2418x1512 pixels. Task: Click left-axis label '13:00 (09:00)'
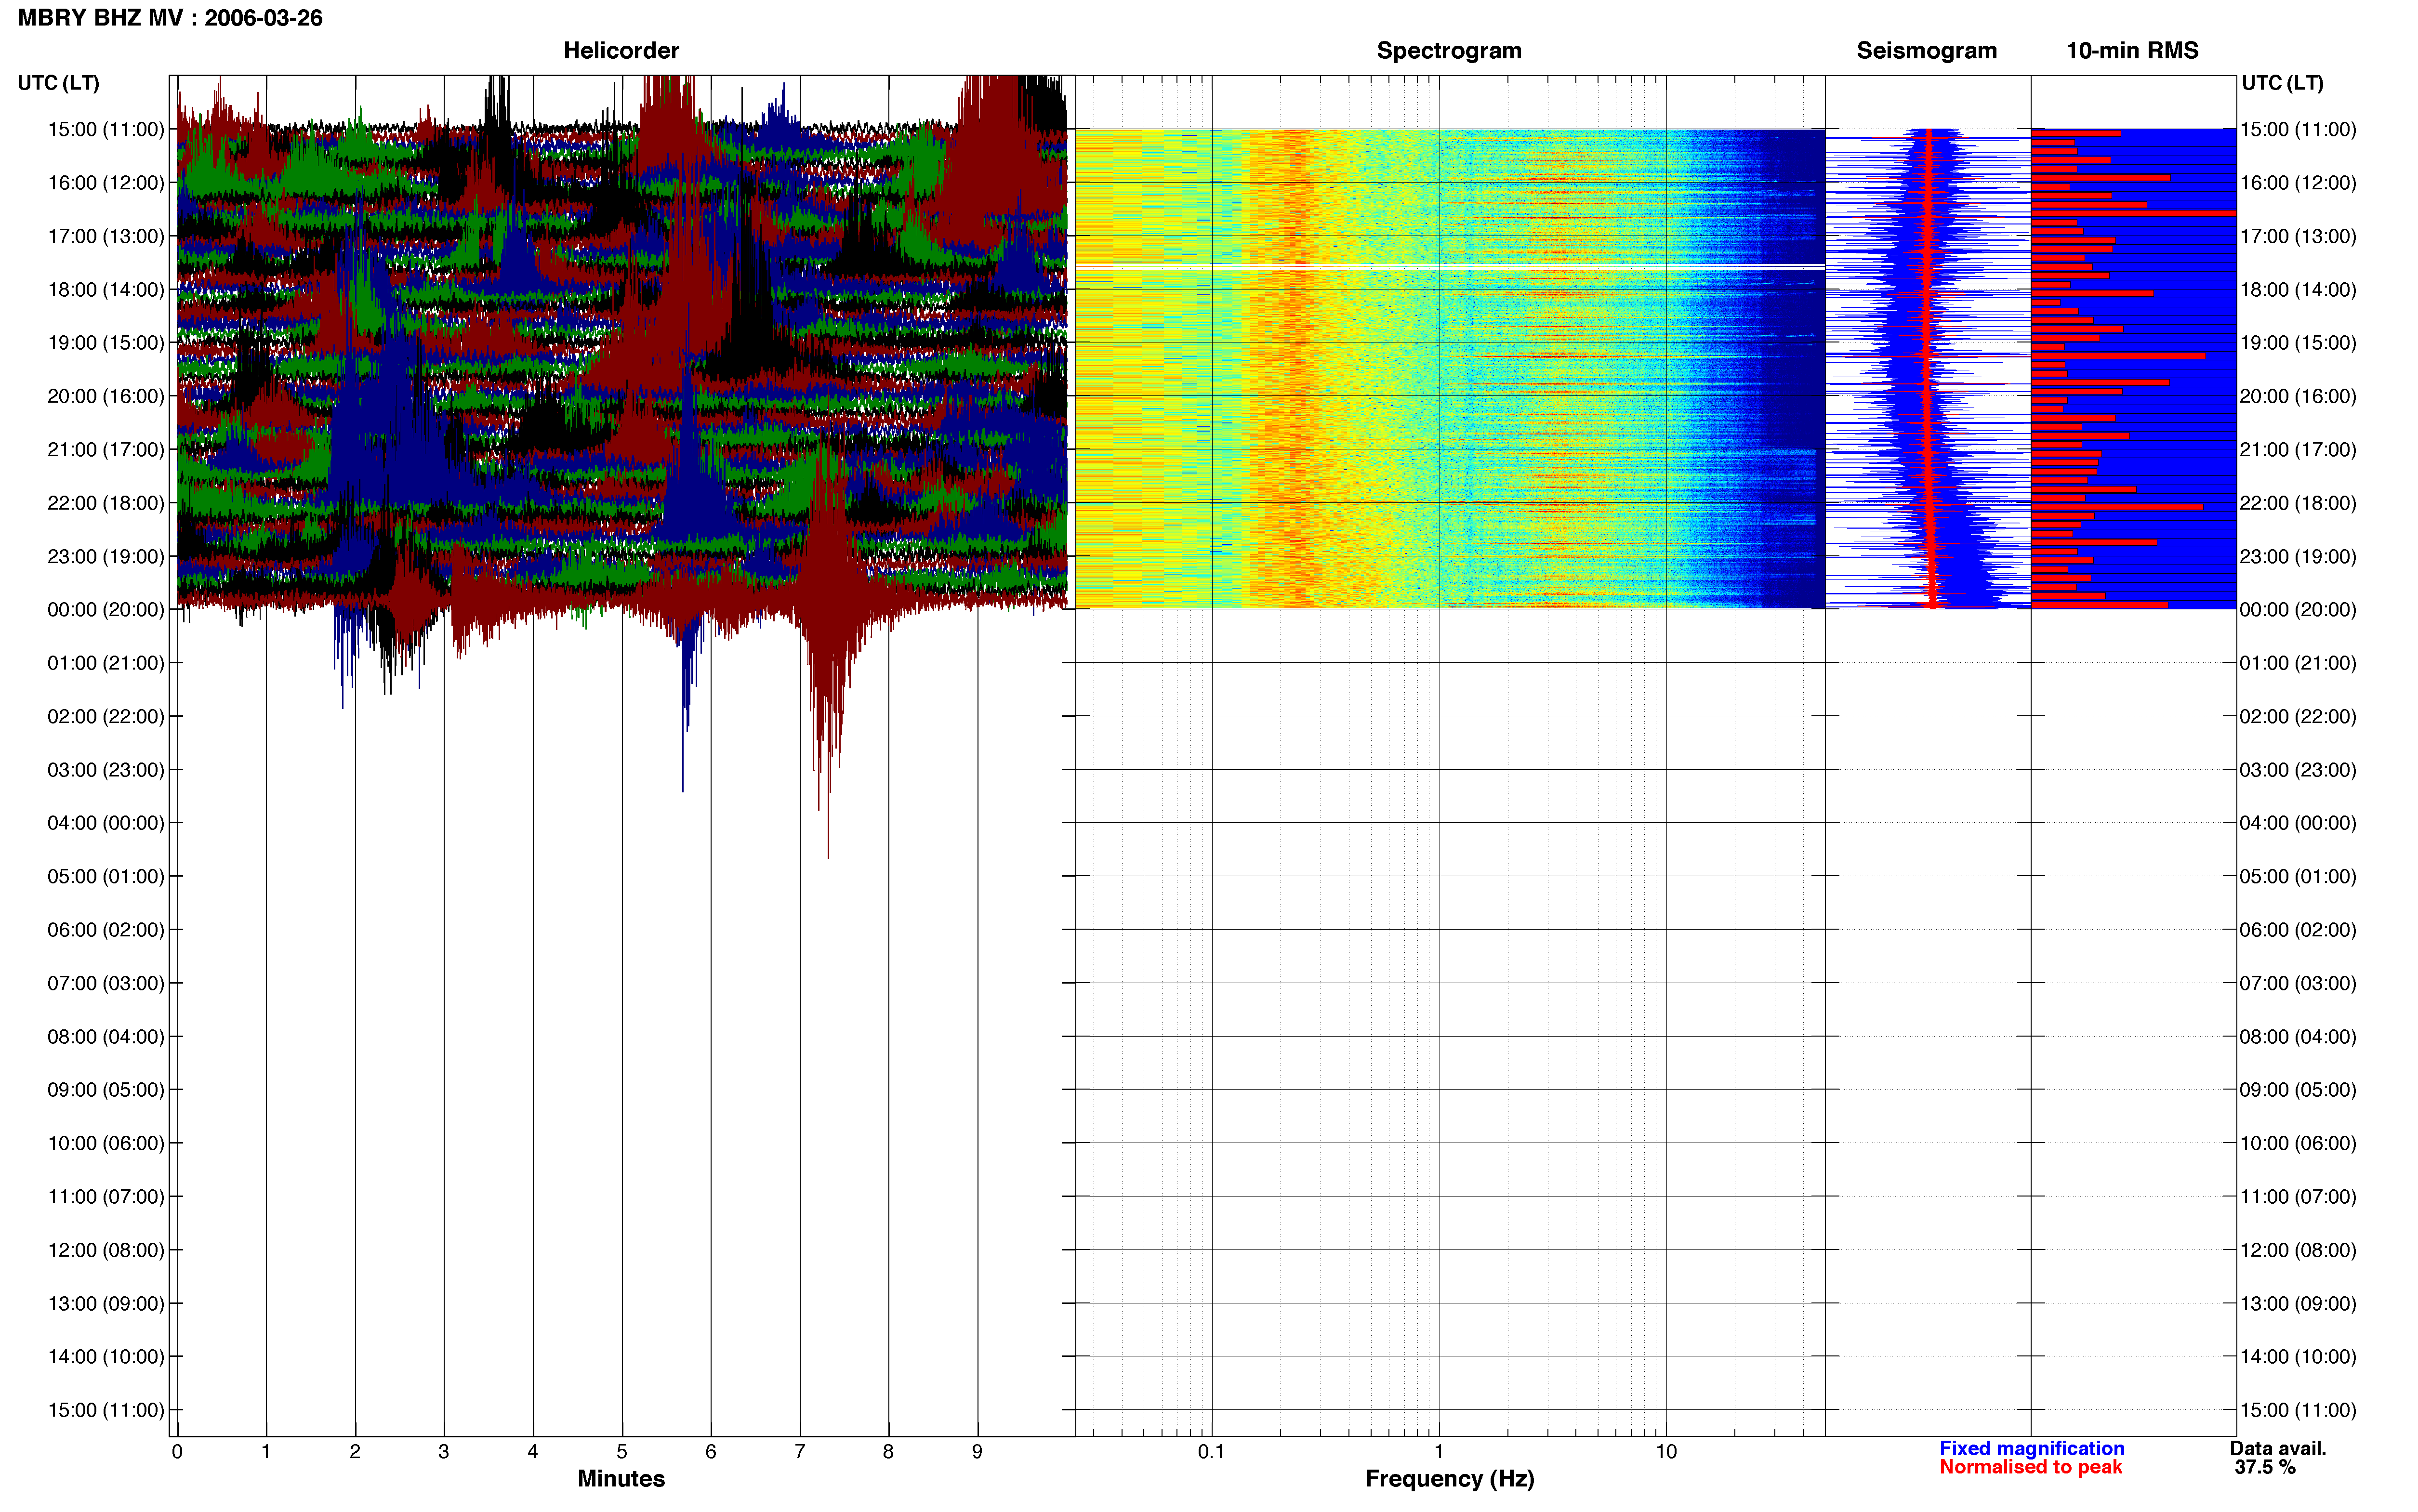click(106, 1304)
